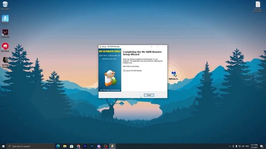Screen dimensions: 266x149
Task: Select the Fortnite desktop shortcut
Action: click(x=5, y=19)
